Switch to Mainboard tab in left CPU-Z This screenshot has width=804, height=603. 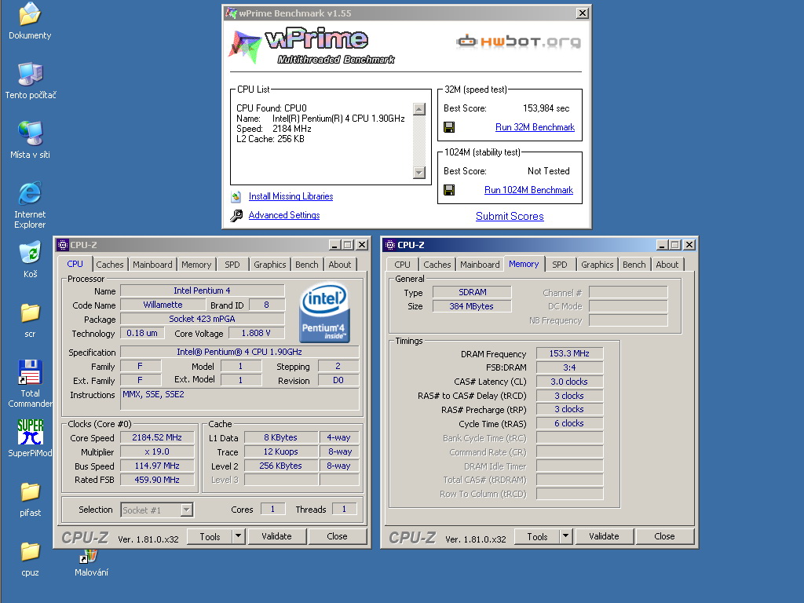[x=152, y=265]
